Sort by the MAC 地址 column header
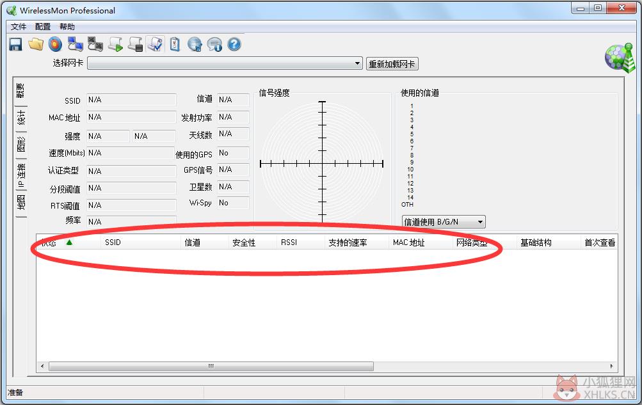This screenshot has width=642, height=405. 421,242
